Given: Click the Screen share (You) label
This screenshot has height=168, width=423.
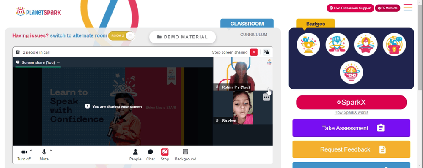Looking at the screenshot, I should coord(38,62).
